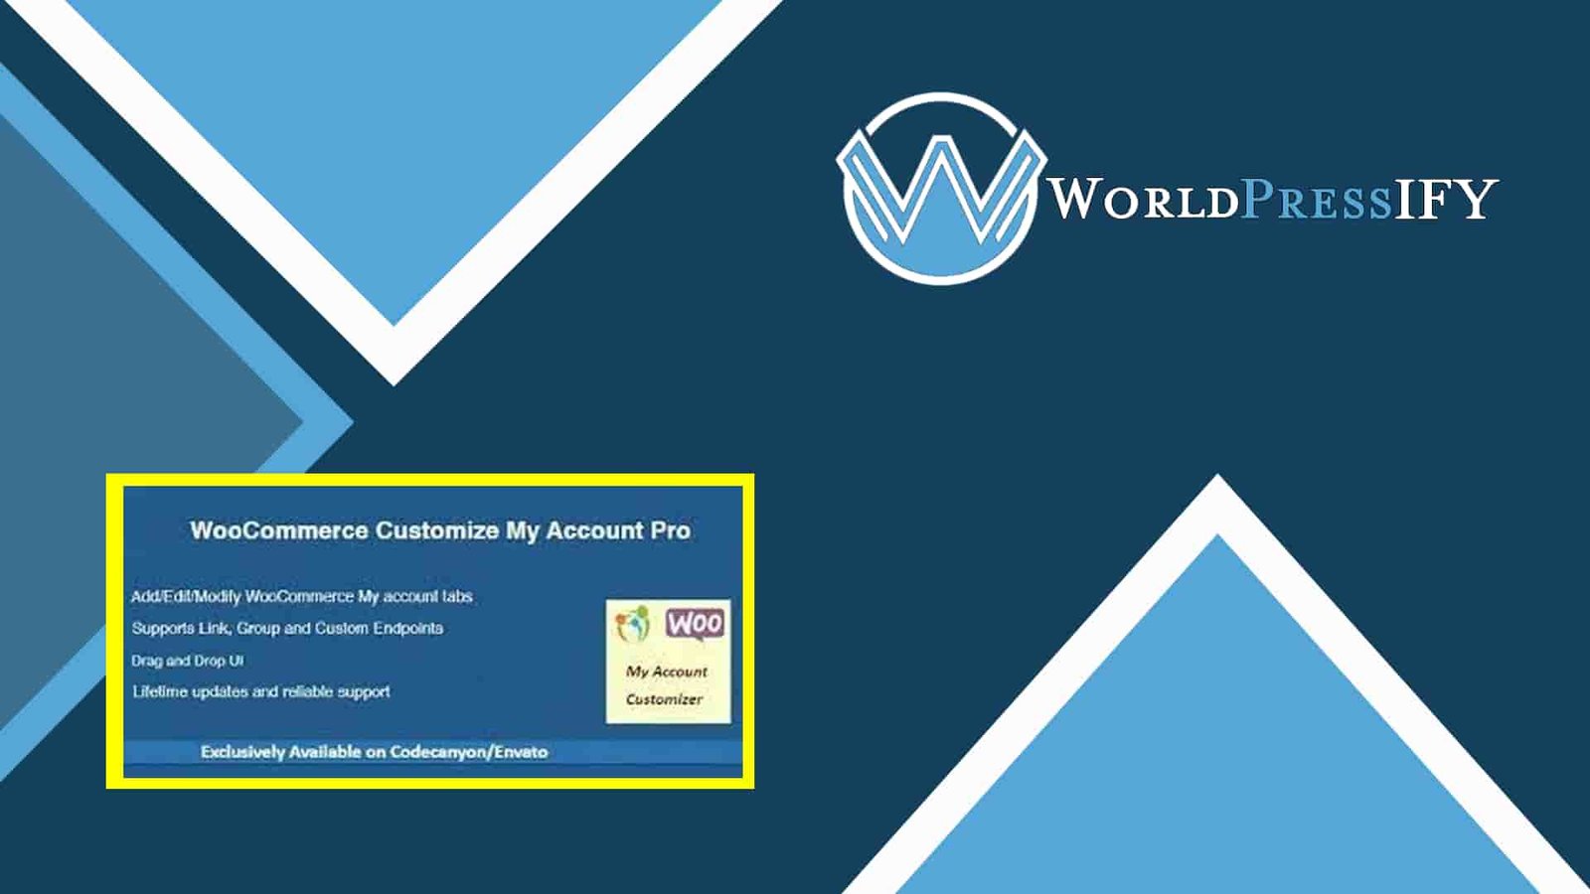Click the 'Drag and Drop UI' feature line
Image resolution: width=1590 pixels, height=894 pixels.
click(187, 661)
